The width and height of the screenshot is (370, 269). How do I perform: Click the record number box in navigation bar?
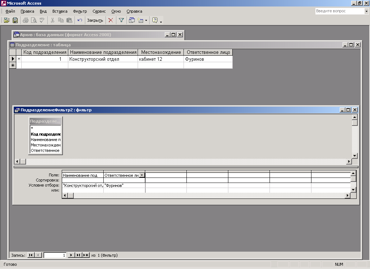55,255
